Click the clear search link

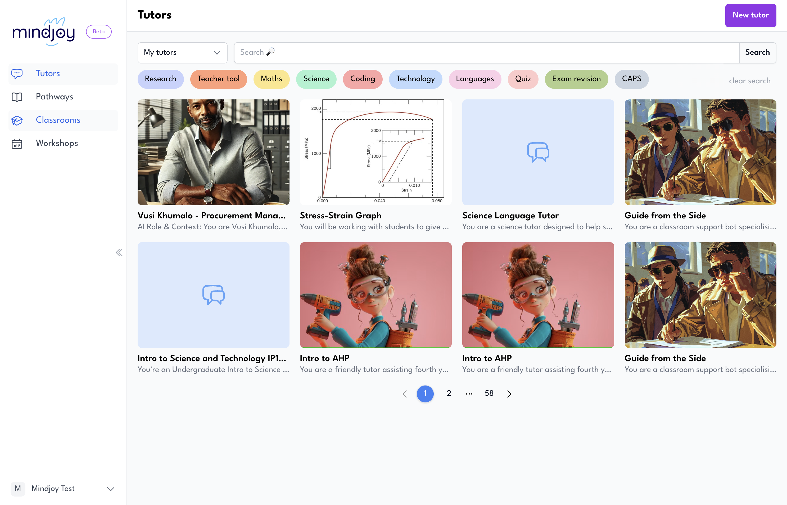tap(749, 81)
